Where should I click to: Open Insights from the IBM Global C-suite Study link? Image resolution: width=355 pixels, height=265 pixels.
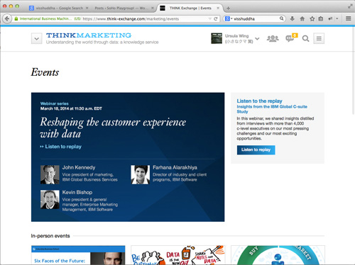click(x=272, y=109)
